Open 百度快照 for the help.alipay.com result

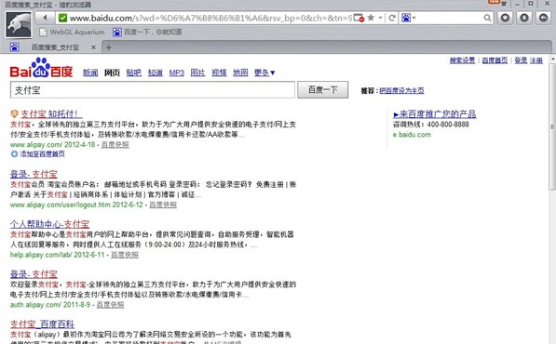coord(125,255)
